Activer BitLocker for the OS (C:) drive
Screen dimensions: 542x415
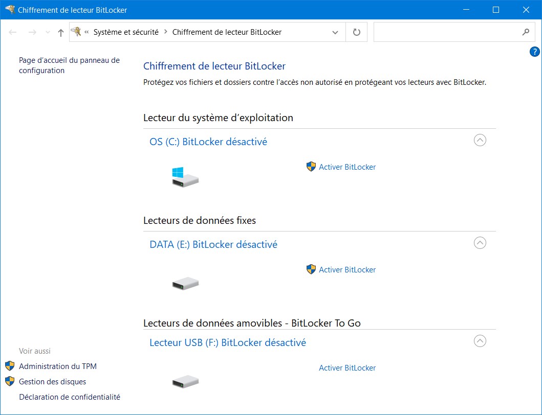[x=347, y=167]
